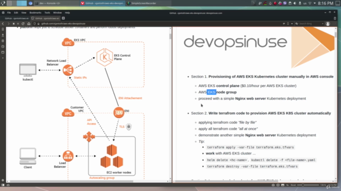Use the left pane horizontal scrollbar
Viewport: 341px width, 191px height.
(x=71, y=181)
